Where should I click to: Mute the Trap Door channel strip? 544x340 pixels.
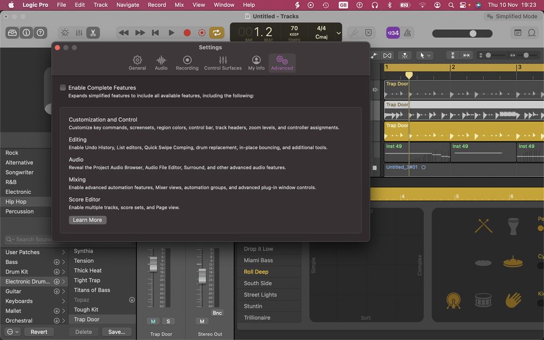pos(153,321)
